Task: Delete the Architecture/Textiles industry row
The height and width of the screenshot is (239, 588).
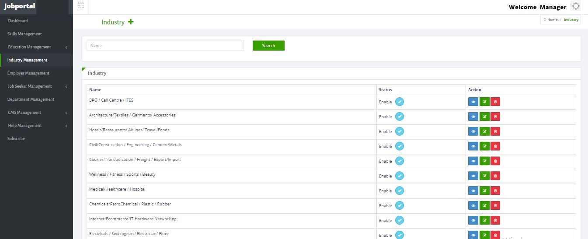Action: pos(495,116)
